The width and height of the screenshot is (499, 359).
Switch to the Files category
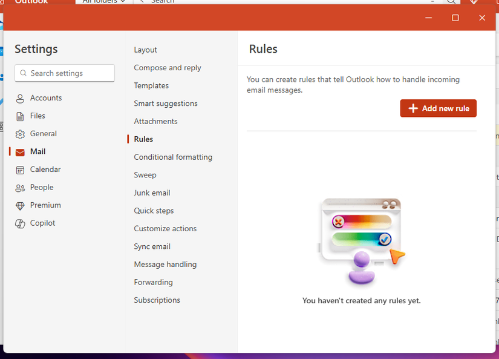tap(38, 116)
